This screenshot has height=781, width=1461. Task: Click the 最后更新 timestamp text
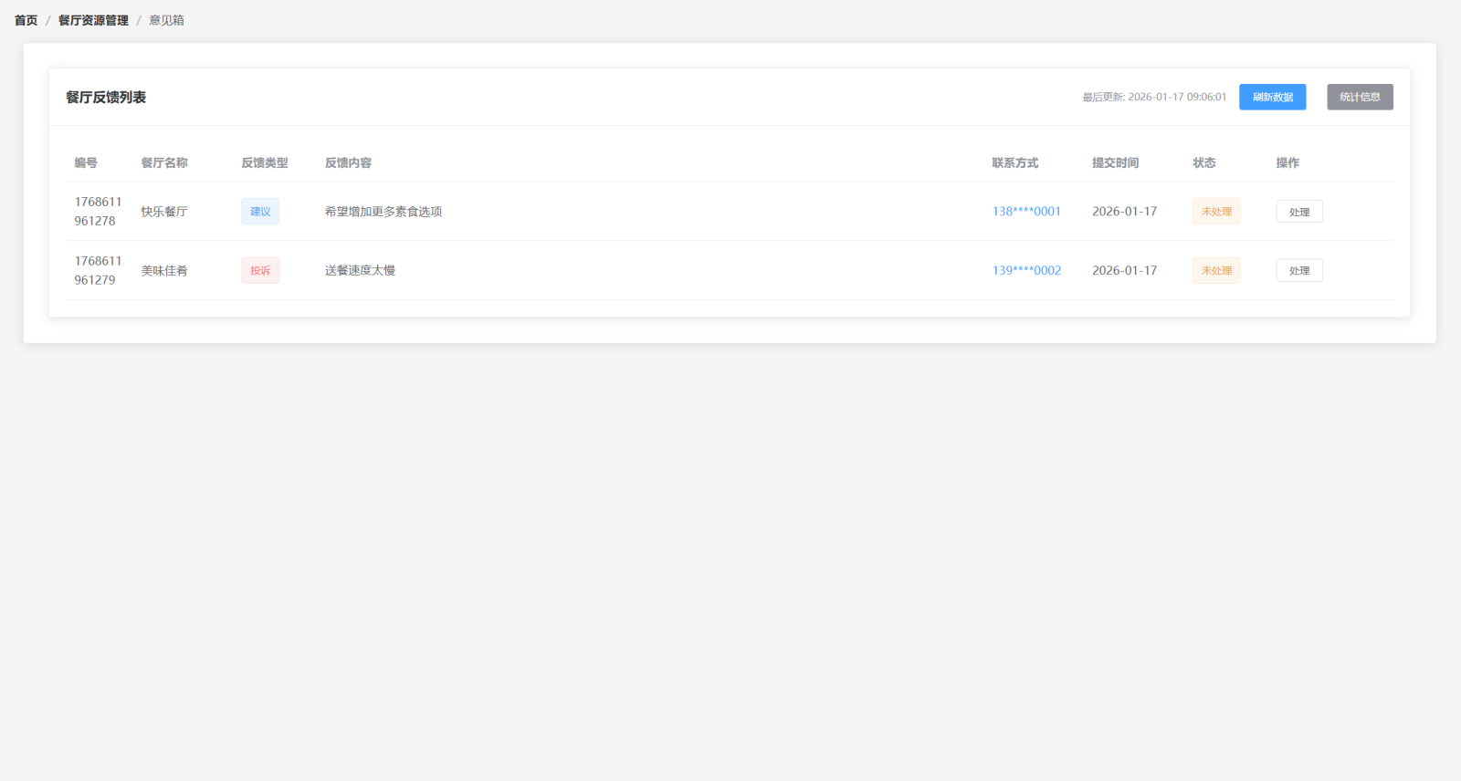click(1154, 97)
